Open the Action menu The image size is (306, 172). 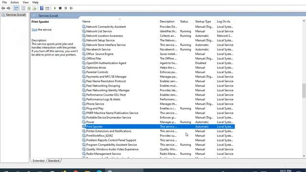(x=15, y=2)
